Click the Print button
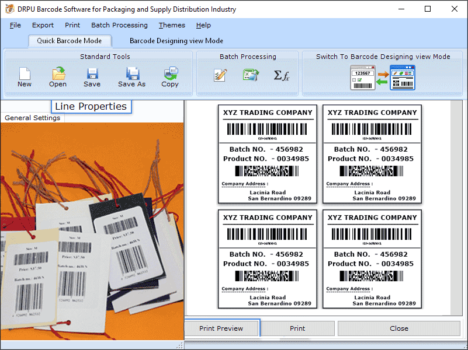Image resolution: width=468 pixels, height=350 pixels. pos(297,328)
